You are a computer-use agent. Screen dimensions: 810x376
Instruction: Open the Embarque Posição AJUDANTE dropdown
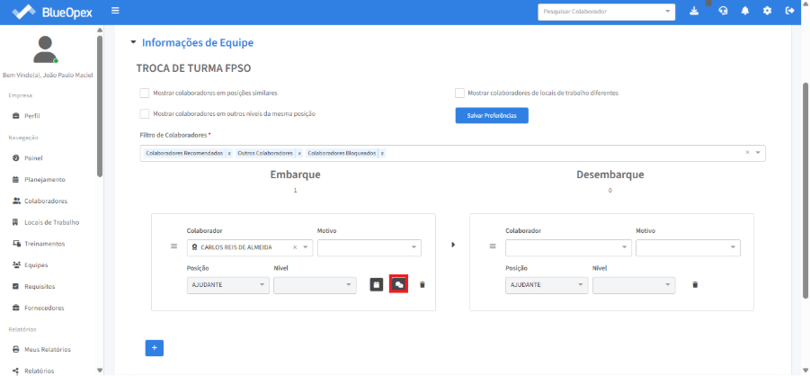[227, 285]
